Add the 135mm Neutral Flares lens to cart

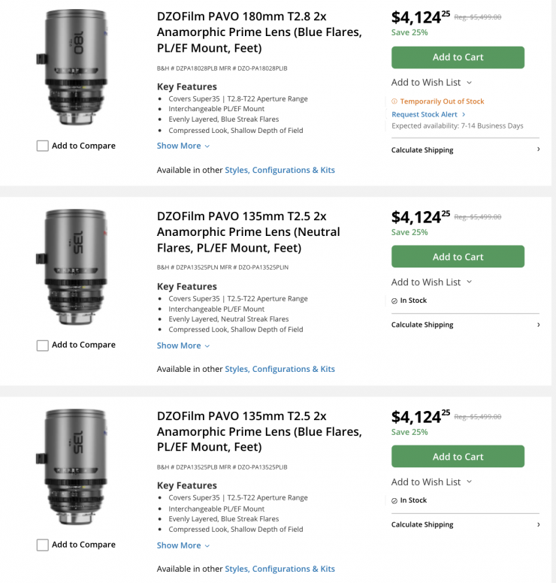(458, 257)
